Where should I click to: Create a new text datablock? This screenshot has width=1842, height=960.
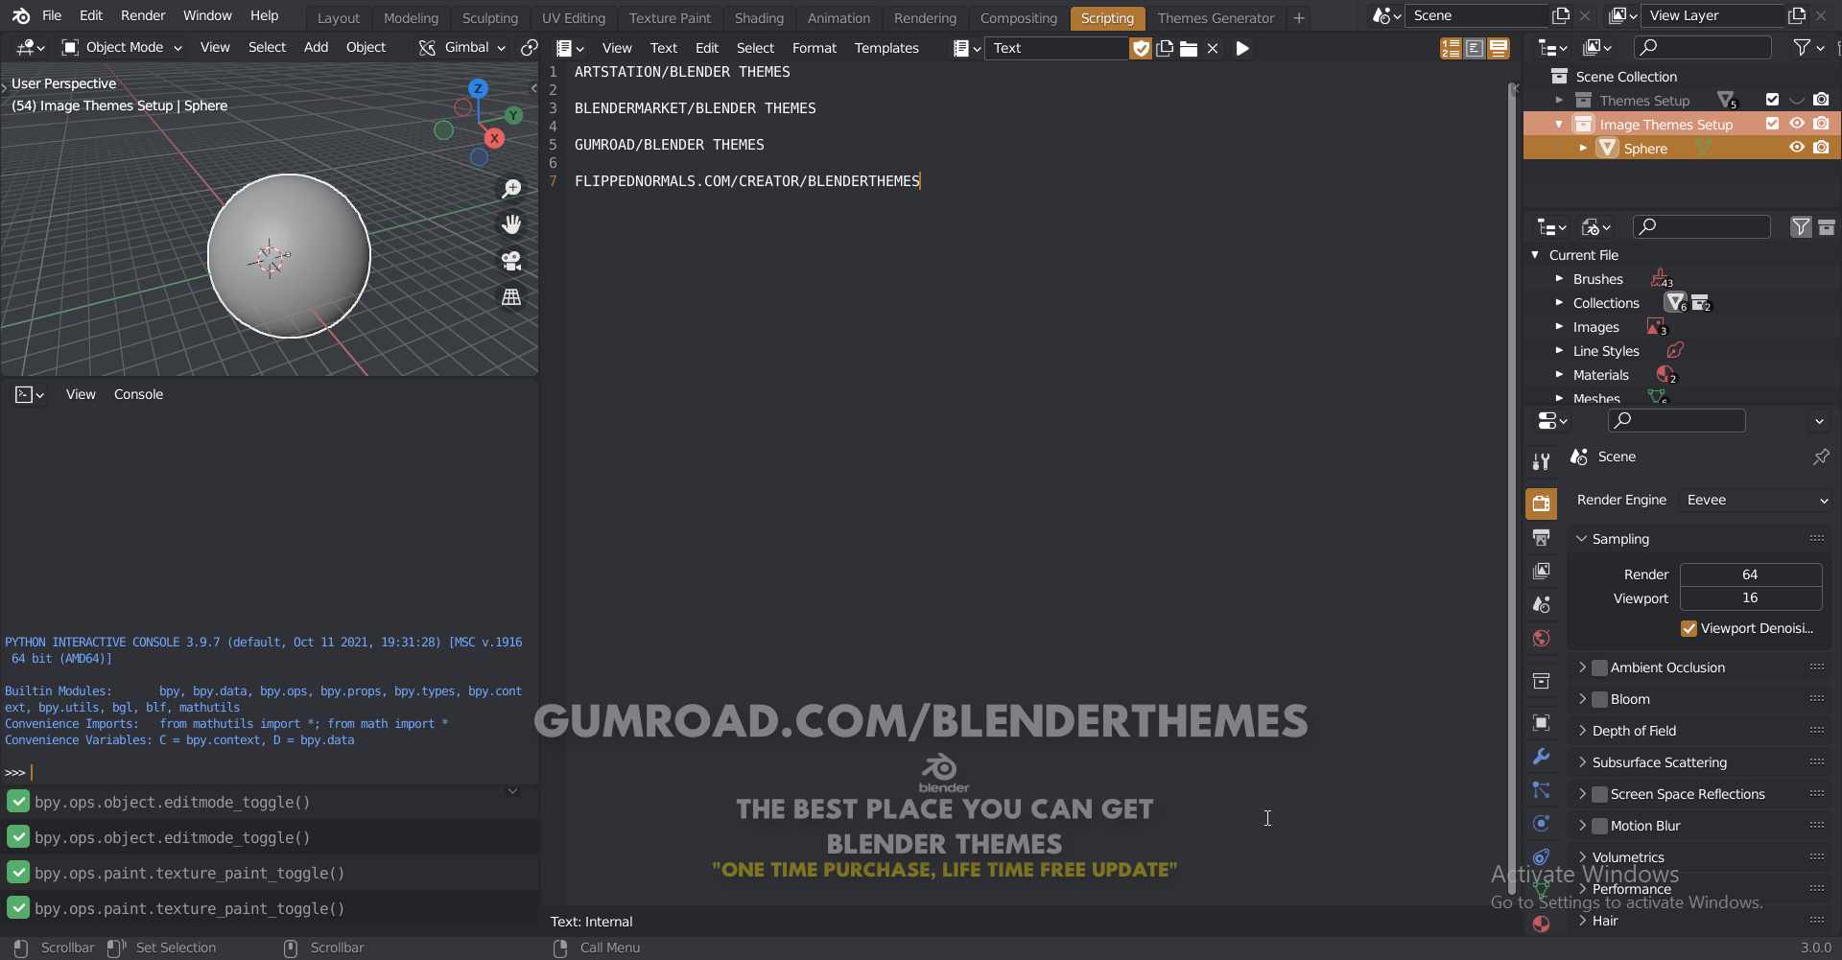[x=1165, y=48]
